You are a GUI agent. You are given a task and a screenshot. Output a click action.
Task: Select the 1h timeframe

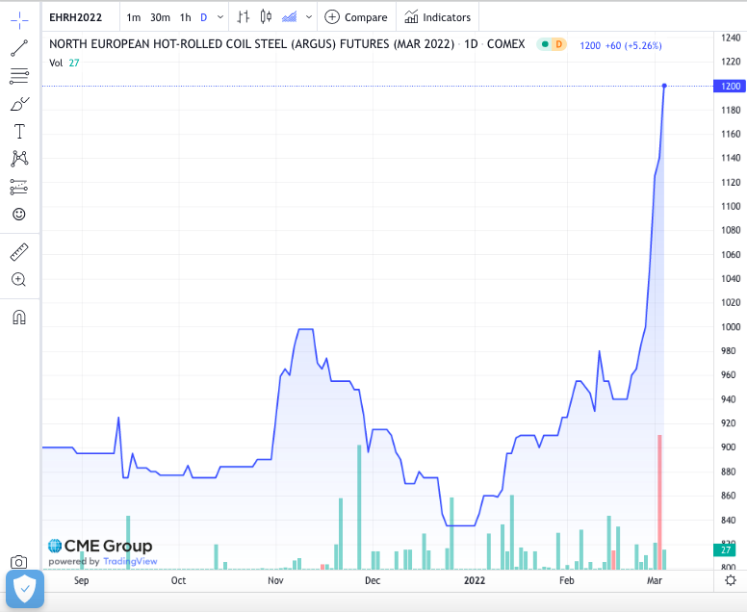[185, 17]
